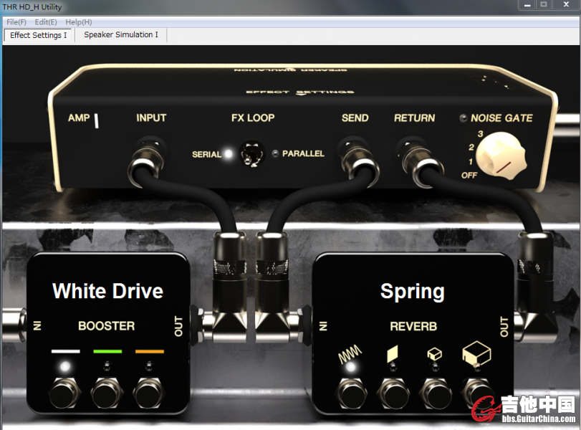The image size is (581, 430).
Task: Click the booster pedal IN jack label
Action: coord(38,326)
